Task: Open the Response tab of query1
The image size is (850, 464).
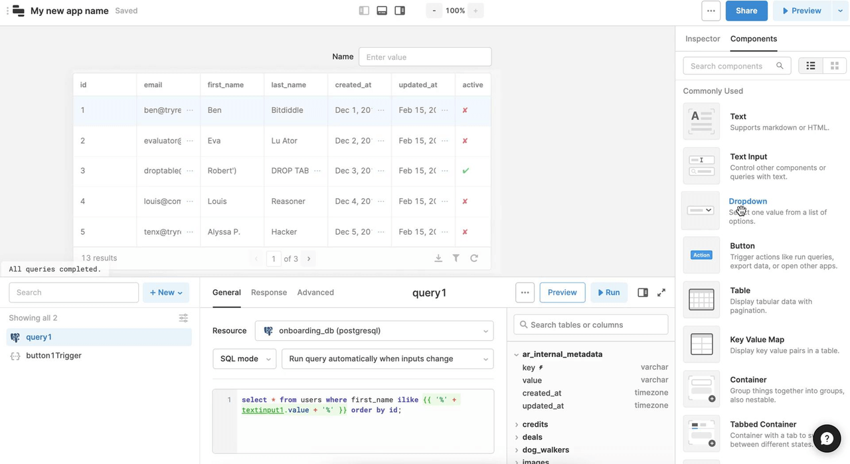Action: pyautogui.click(x=269, y=292)
